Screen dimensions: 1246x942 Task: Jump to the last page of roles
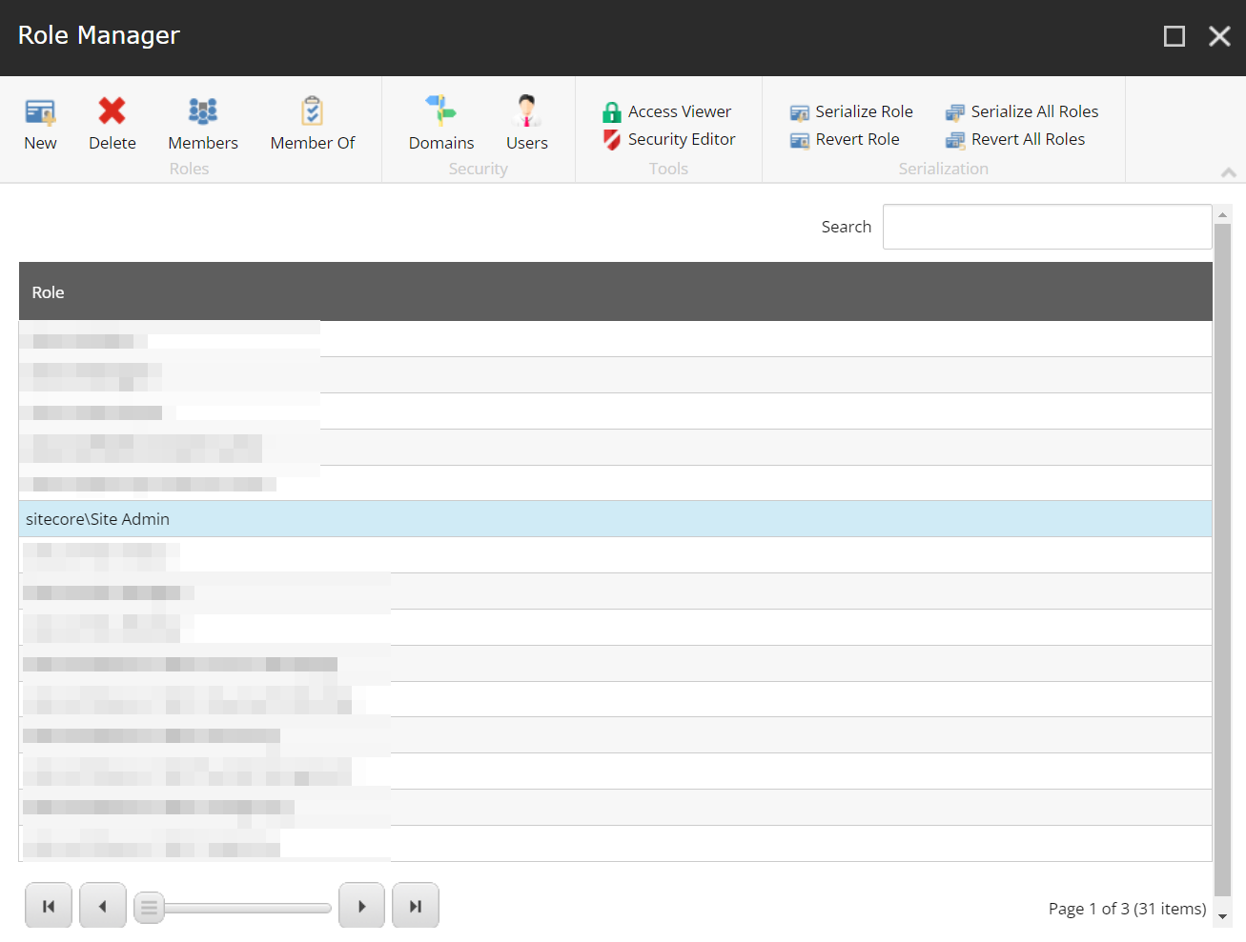pyautogui.click(x=416, y=905)
